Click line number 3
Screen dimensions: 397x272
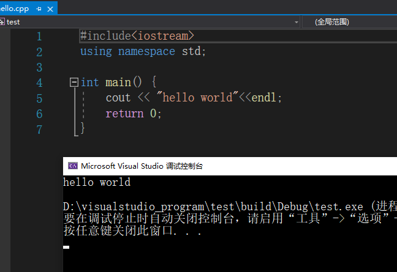pos(39,68)
